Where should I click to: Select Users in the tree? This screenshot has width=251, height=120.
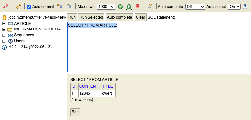point(19,41)
